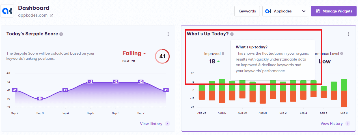Click the Aug 27 green improved bar

tap(222, 85)
